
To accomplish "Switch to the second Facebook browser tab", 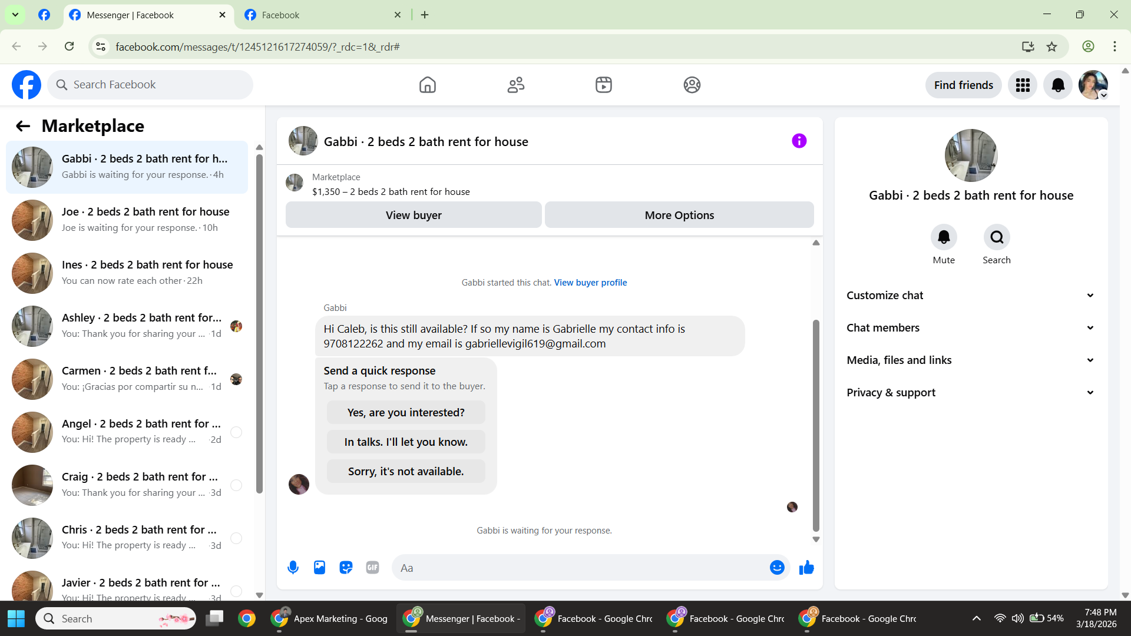I will 322,15.
